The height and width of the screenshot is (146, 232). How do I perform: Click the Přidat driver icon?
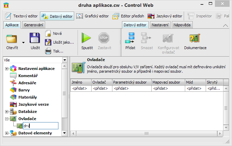130,39
